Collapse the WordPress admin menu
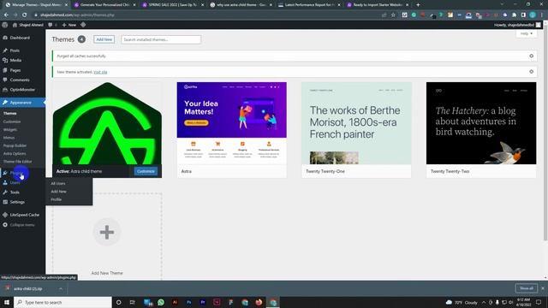Image resolution: width=548 pixels, height=308 pixels. [x=21, y=225]
